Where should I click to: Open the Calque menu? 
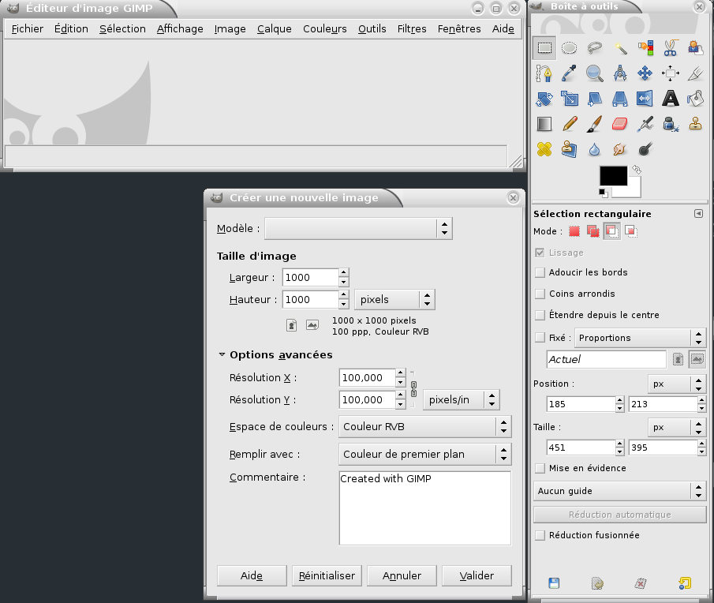[274, 29]
